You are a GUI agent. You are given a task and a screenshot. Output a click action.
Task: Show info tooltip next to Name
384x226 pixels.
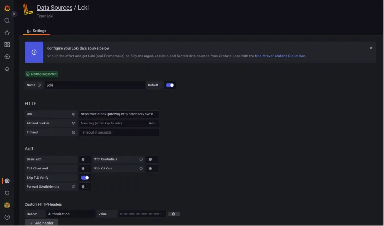click(39, 85)
